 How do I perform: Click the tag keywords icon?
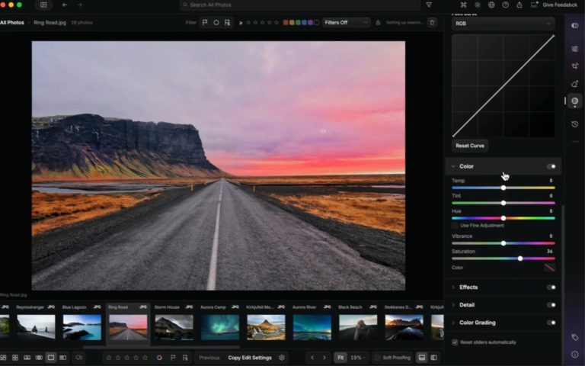pyautogui.click(x=574, y=337)
